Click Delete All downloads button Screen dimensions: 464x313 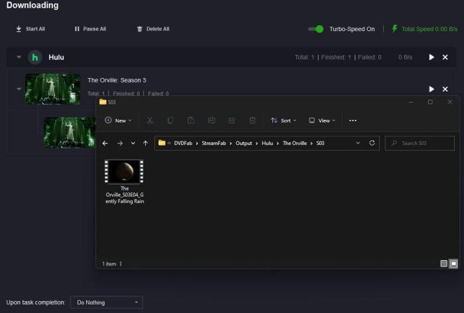pyautogui.click(x=153, y=29)
